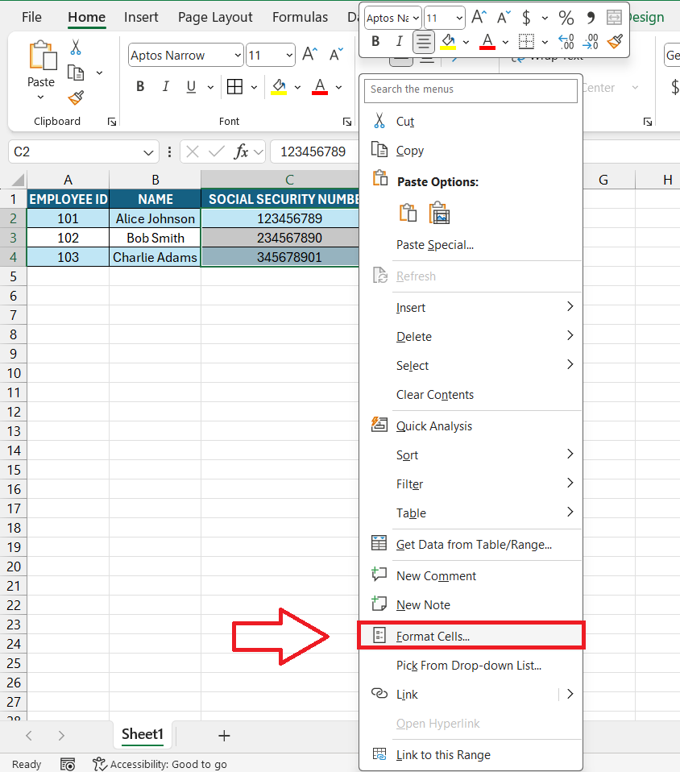Click Increase Font Size in ribbon
The image size is (680, 772).
pyautogui.click(x=309, y=54)
